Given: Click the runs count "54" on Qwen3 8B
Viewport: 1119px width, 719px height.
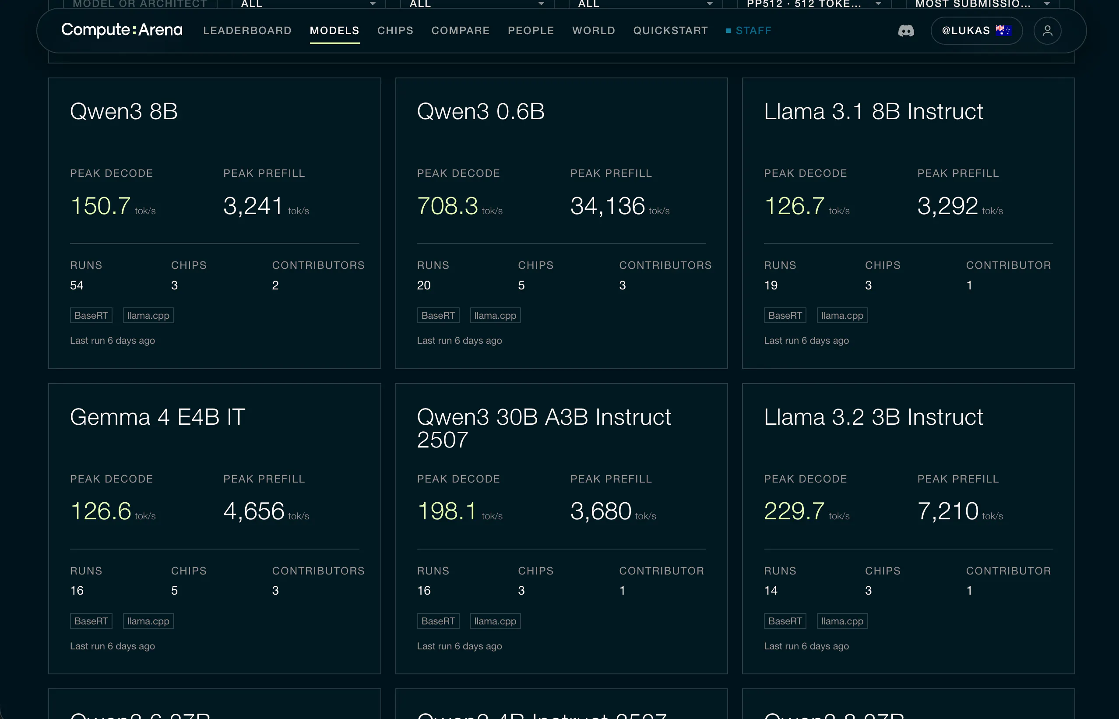Looking at the screenshot, I should [x=77, y=285].
